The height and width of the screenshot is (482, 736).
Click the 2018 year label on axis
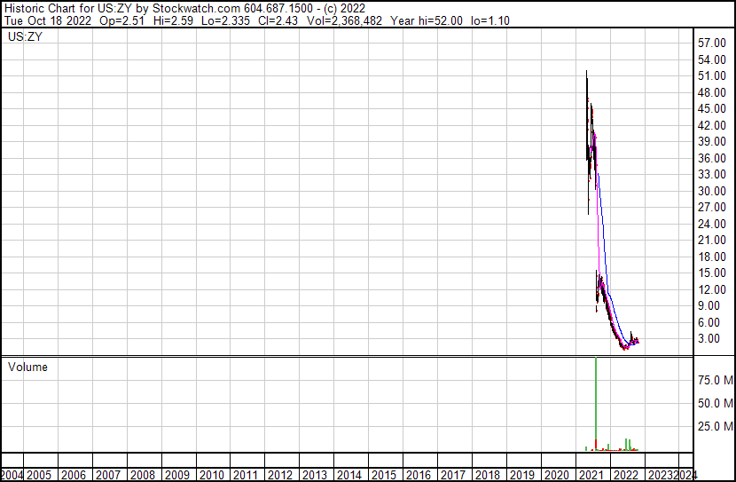pyautogui.click(x=488, y=475)
